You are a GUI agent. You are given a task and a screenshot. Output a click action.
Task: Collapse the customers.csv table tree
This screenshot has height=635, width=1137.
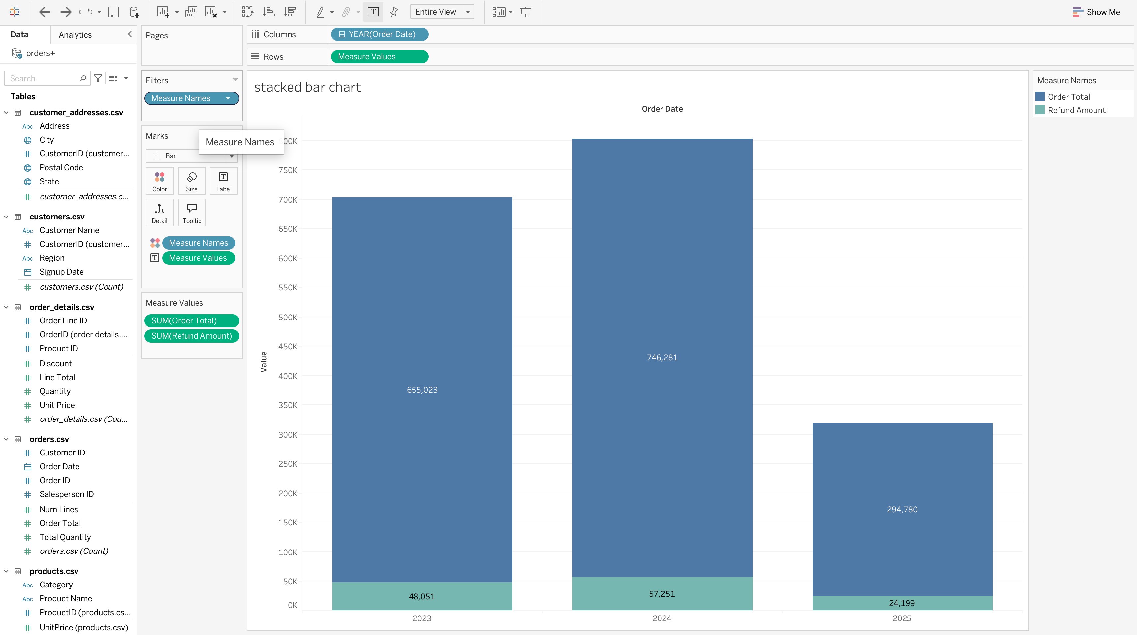tap(6, 217)
